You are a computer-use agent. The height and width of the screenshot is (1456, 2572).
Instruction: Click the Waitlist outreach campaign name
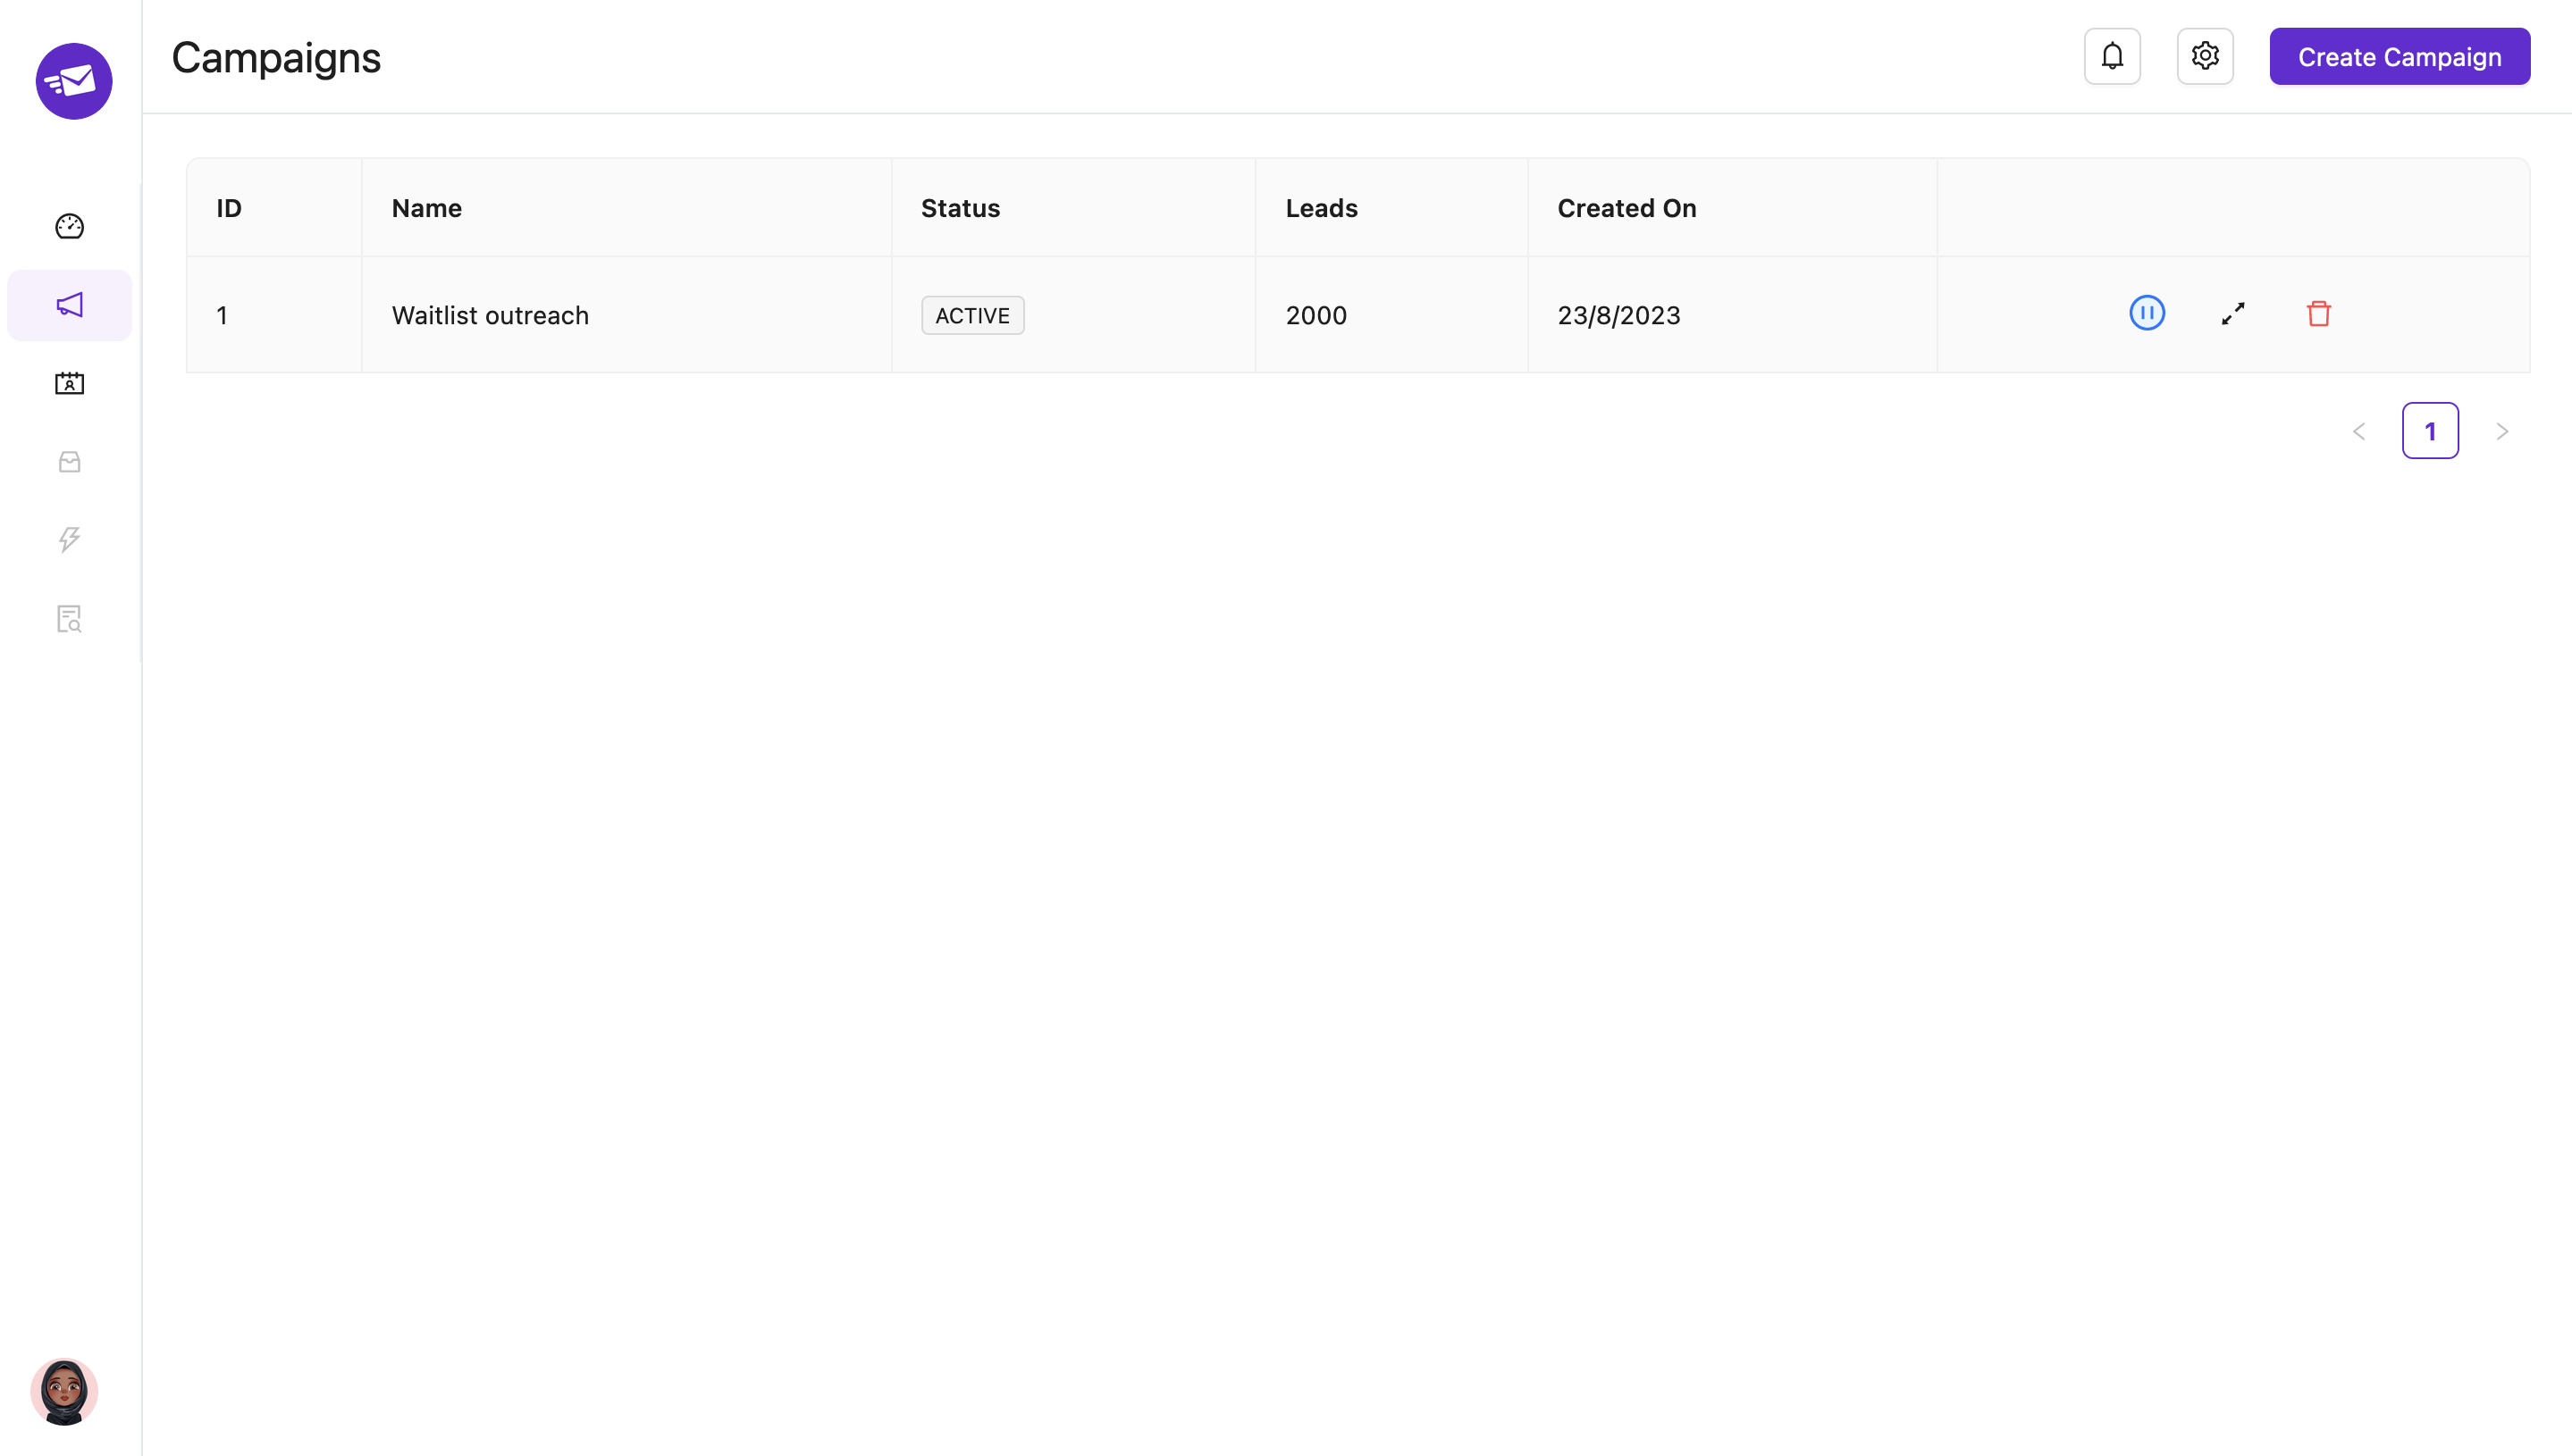pyautogui.click(x=491, y=316)
